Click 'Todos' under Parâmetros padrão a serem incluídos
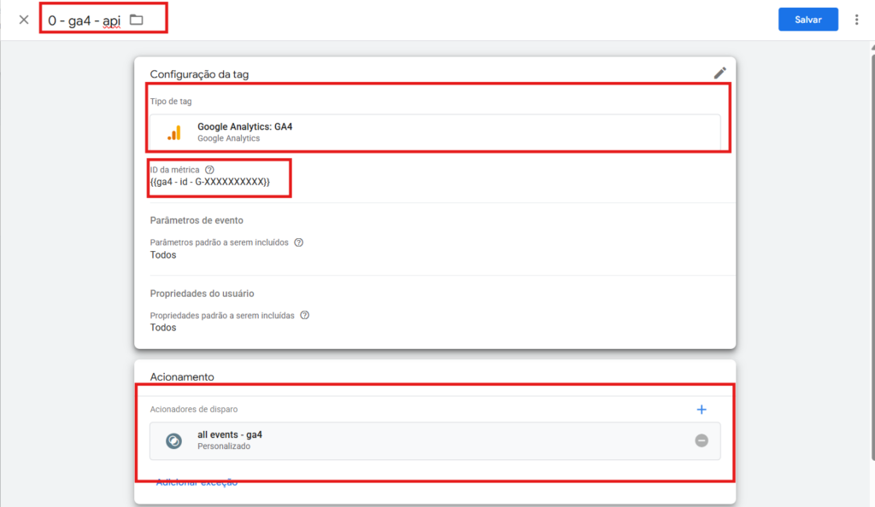This screenshot has width=875, height=507. click(163, 254)
